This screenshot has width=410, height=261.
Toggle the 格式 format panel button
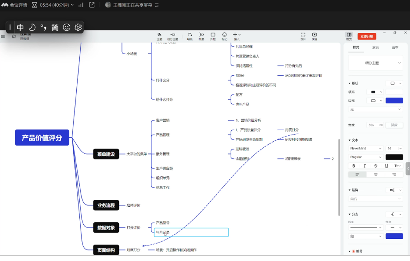[x=349, y=36]
